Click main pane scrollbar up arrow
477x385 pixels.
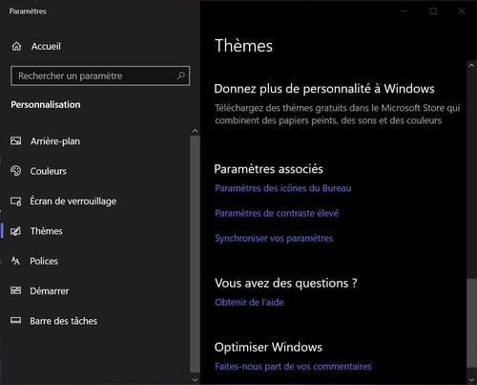tap(471, 65)
